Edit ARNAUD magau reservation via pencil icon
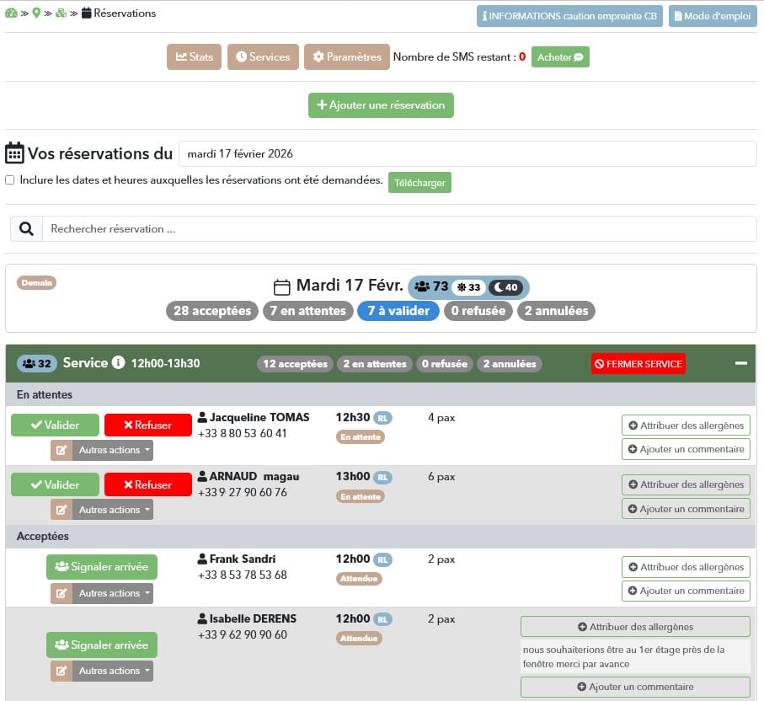The image size is (764, 701). pyautogui.click(x=61, y=510)
